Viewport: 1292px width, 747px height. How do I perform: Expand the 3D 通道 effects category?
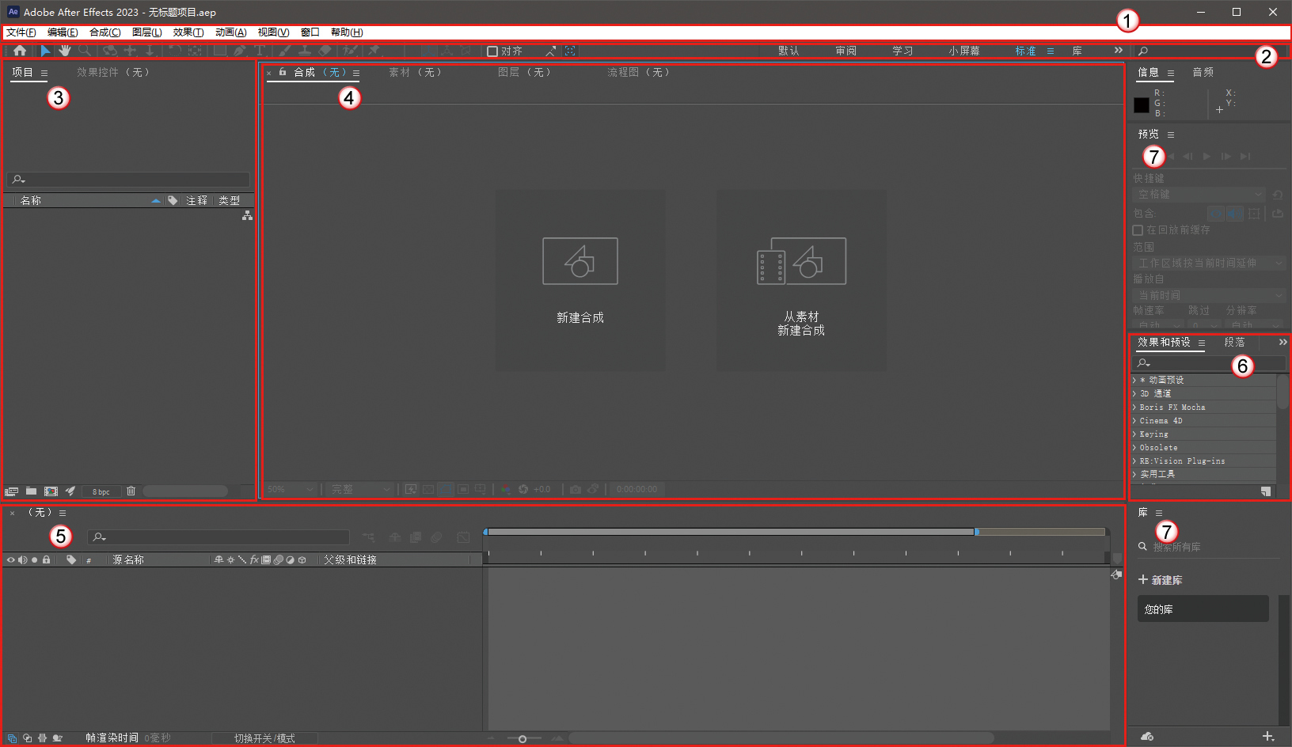pos(1134,394)
